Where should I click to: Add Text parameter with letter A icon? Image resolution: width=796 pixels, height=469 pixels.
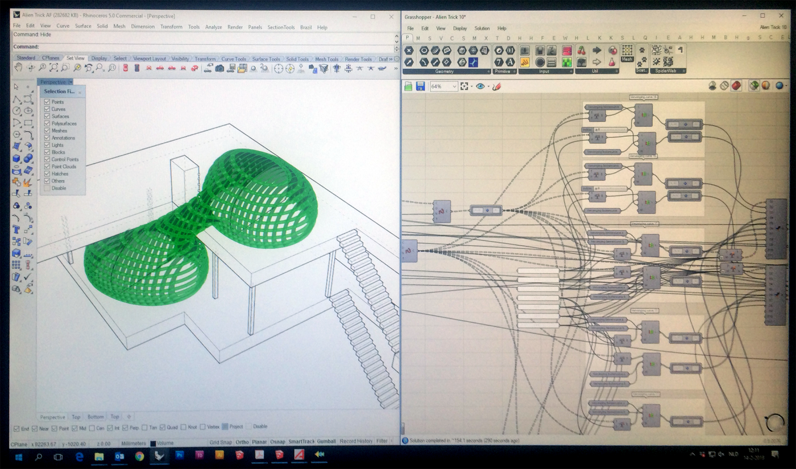[x=511, y=62]
